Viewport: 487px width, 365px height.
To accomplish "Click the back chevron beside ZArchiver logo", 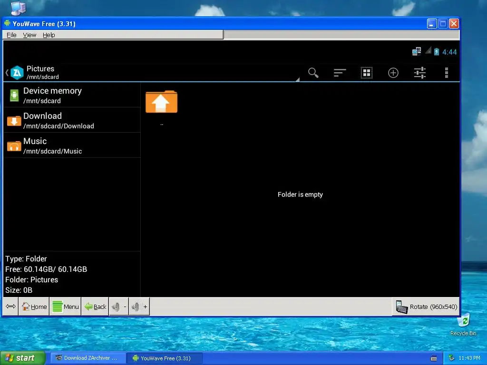I will [7, 73].
